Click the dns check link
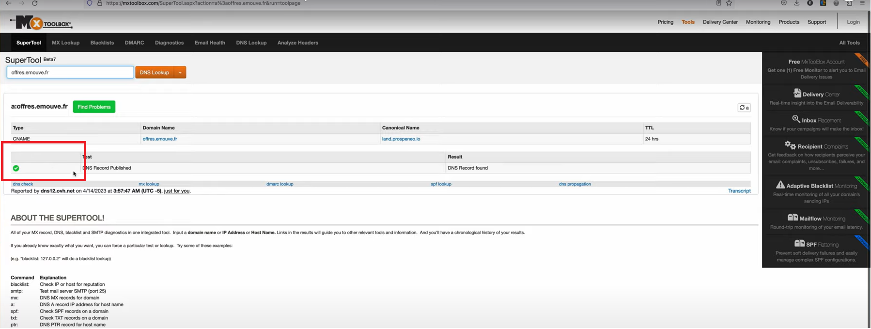Viewport: 871px width, 329px height. coord(23,184)
